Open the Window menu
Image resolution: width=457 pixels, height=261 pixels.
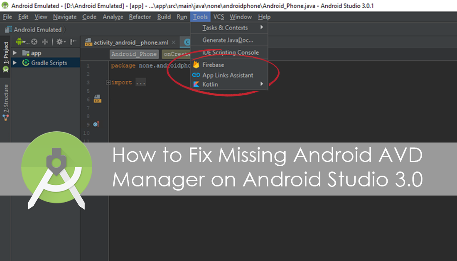coord(241,17)
